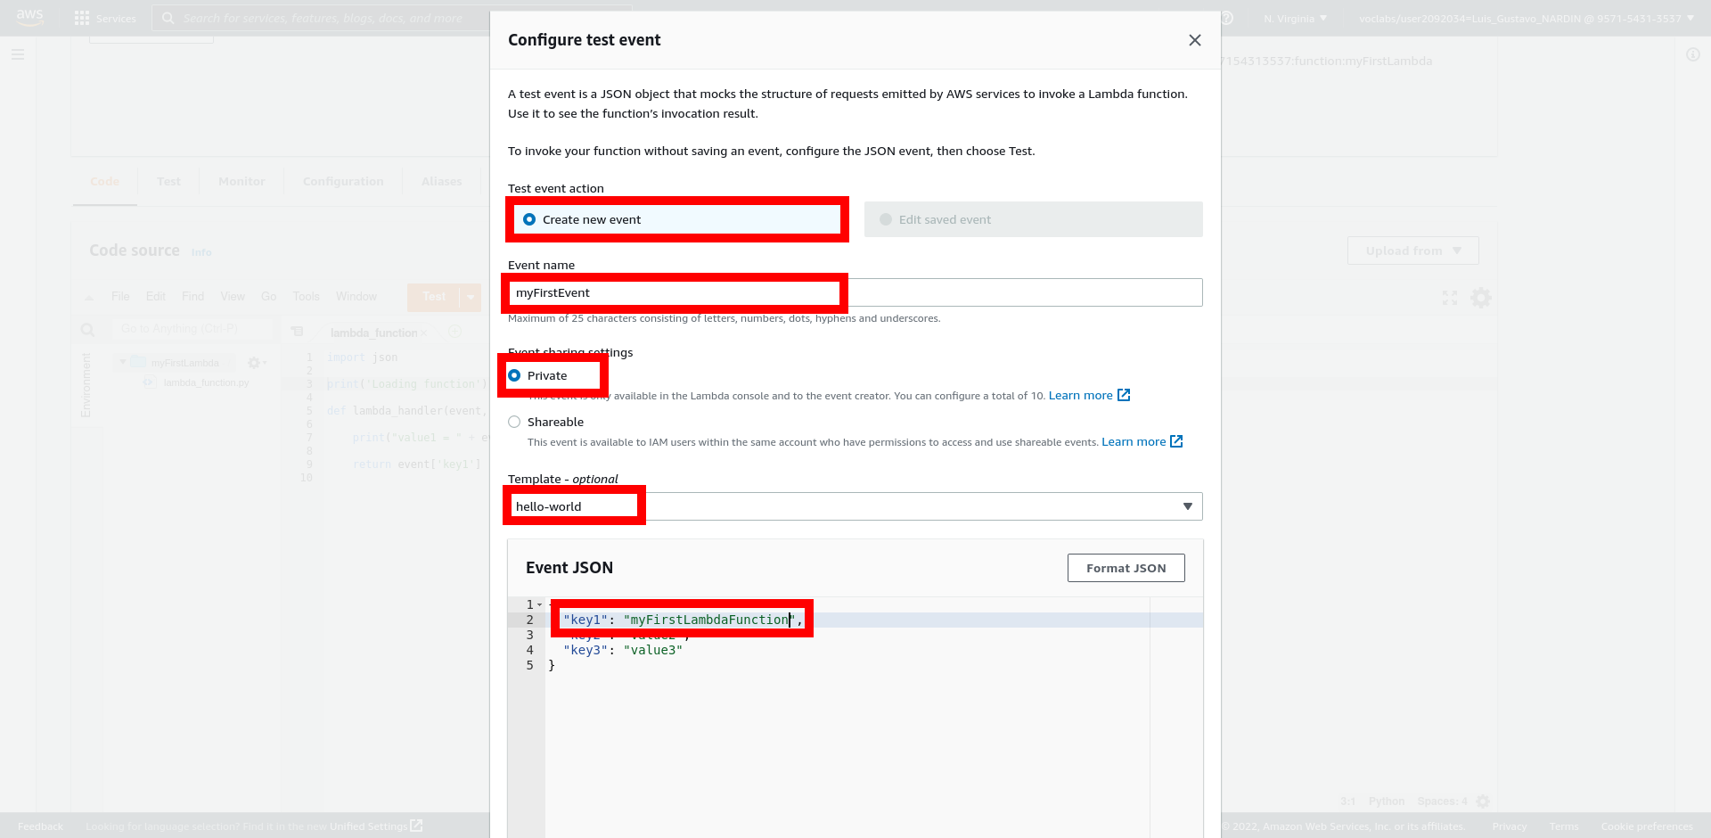Viewport: 1711px width, 838px height.
Task: Switch to the Monitor tab
Action: pyautogui.click(x=242, y=181)
